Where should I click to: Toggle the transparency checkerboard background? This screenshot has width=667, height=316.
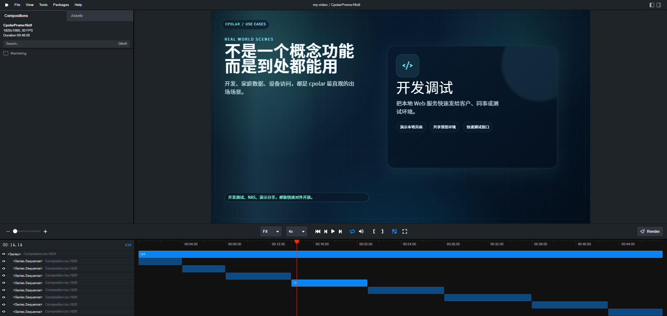coord(394,231)
